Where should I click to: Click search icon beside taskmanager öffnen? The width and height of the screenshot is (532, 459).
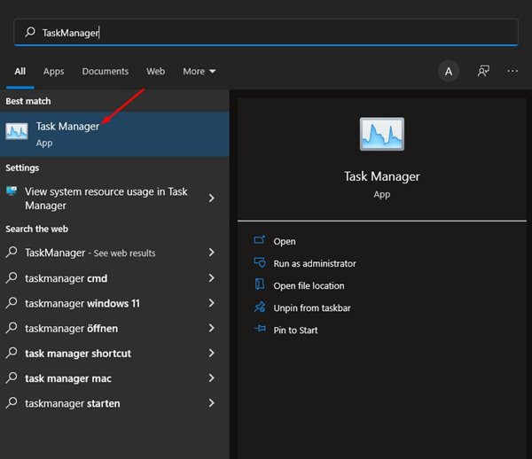tap(12, 328)
